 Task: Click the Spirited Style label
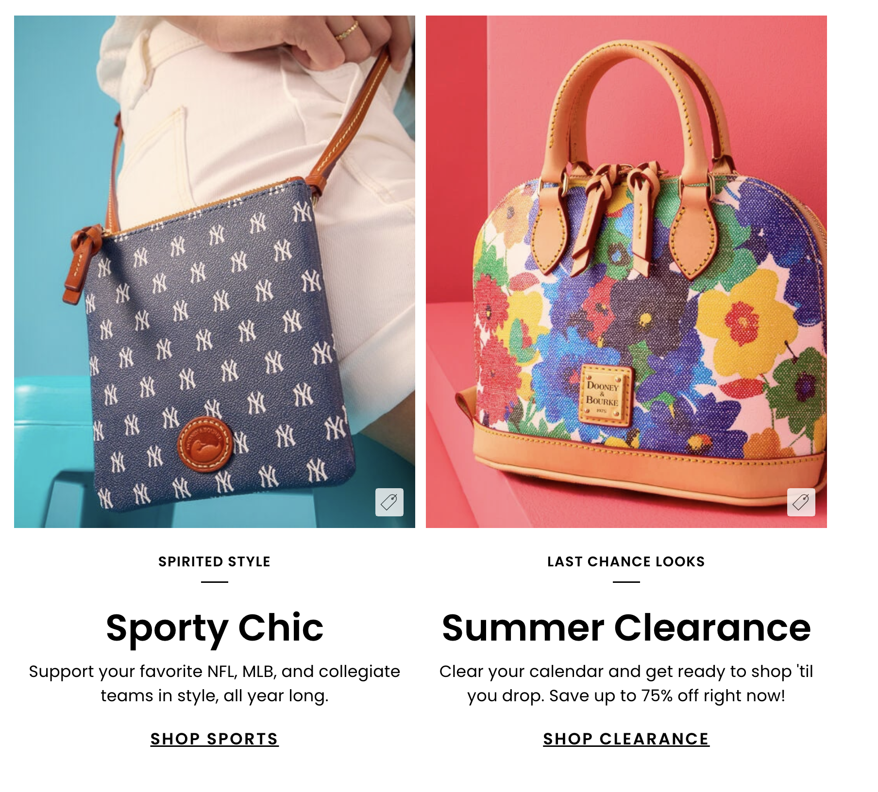click(214, 561)
